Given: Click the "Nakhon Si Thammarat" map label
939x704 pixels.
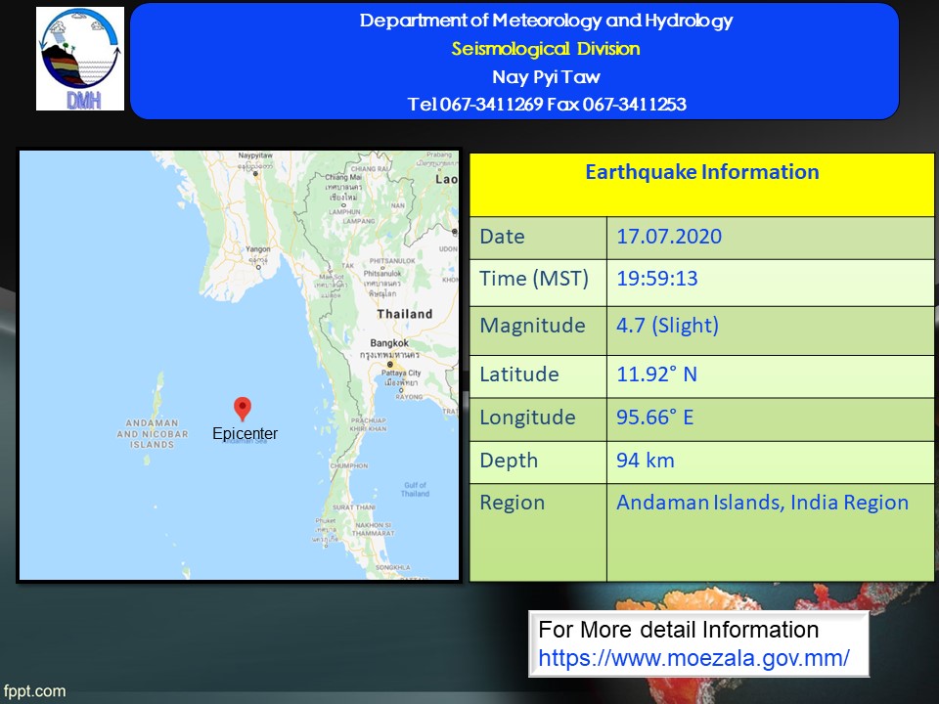Looking at the screenshot, I should click(373, 529).
